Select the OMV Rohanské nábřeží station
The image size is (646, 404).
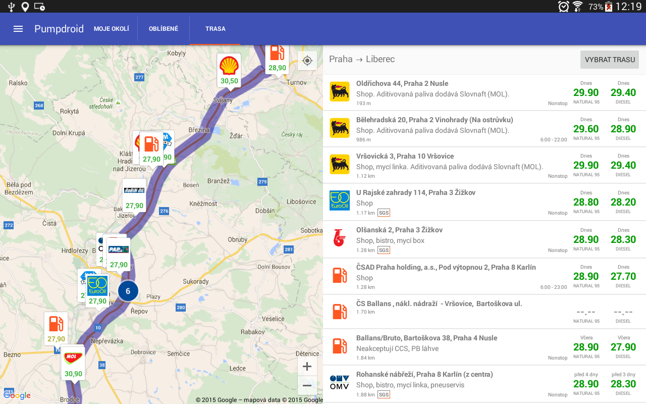click(x=484, y=384)
